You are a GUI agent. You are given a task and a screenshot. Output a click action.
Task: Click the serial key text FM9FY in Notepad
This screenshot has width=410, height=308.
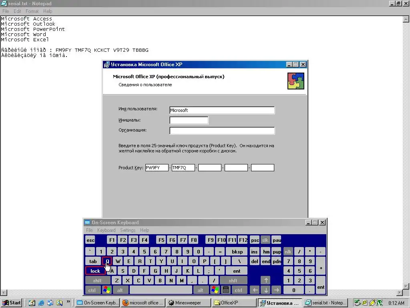(x=63, y=50)
